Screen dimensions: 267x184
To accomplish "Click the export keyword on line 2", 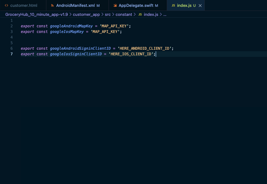I will (x=27, y=26).
